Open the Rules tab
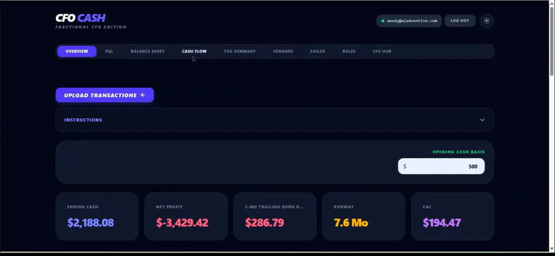The image size is (555, 256). [349, 51]
